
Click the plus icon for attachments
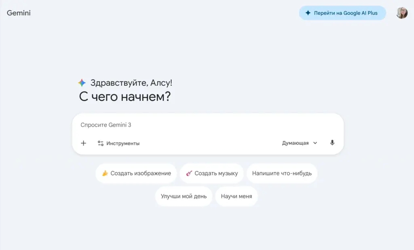coord(83,143)
